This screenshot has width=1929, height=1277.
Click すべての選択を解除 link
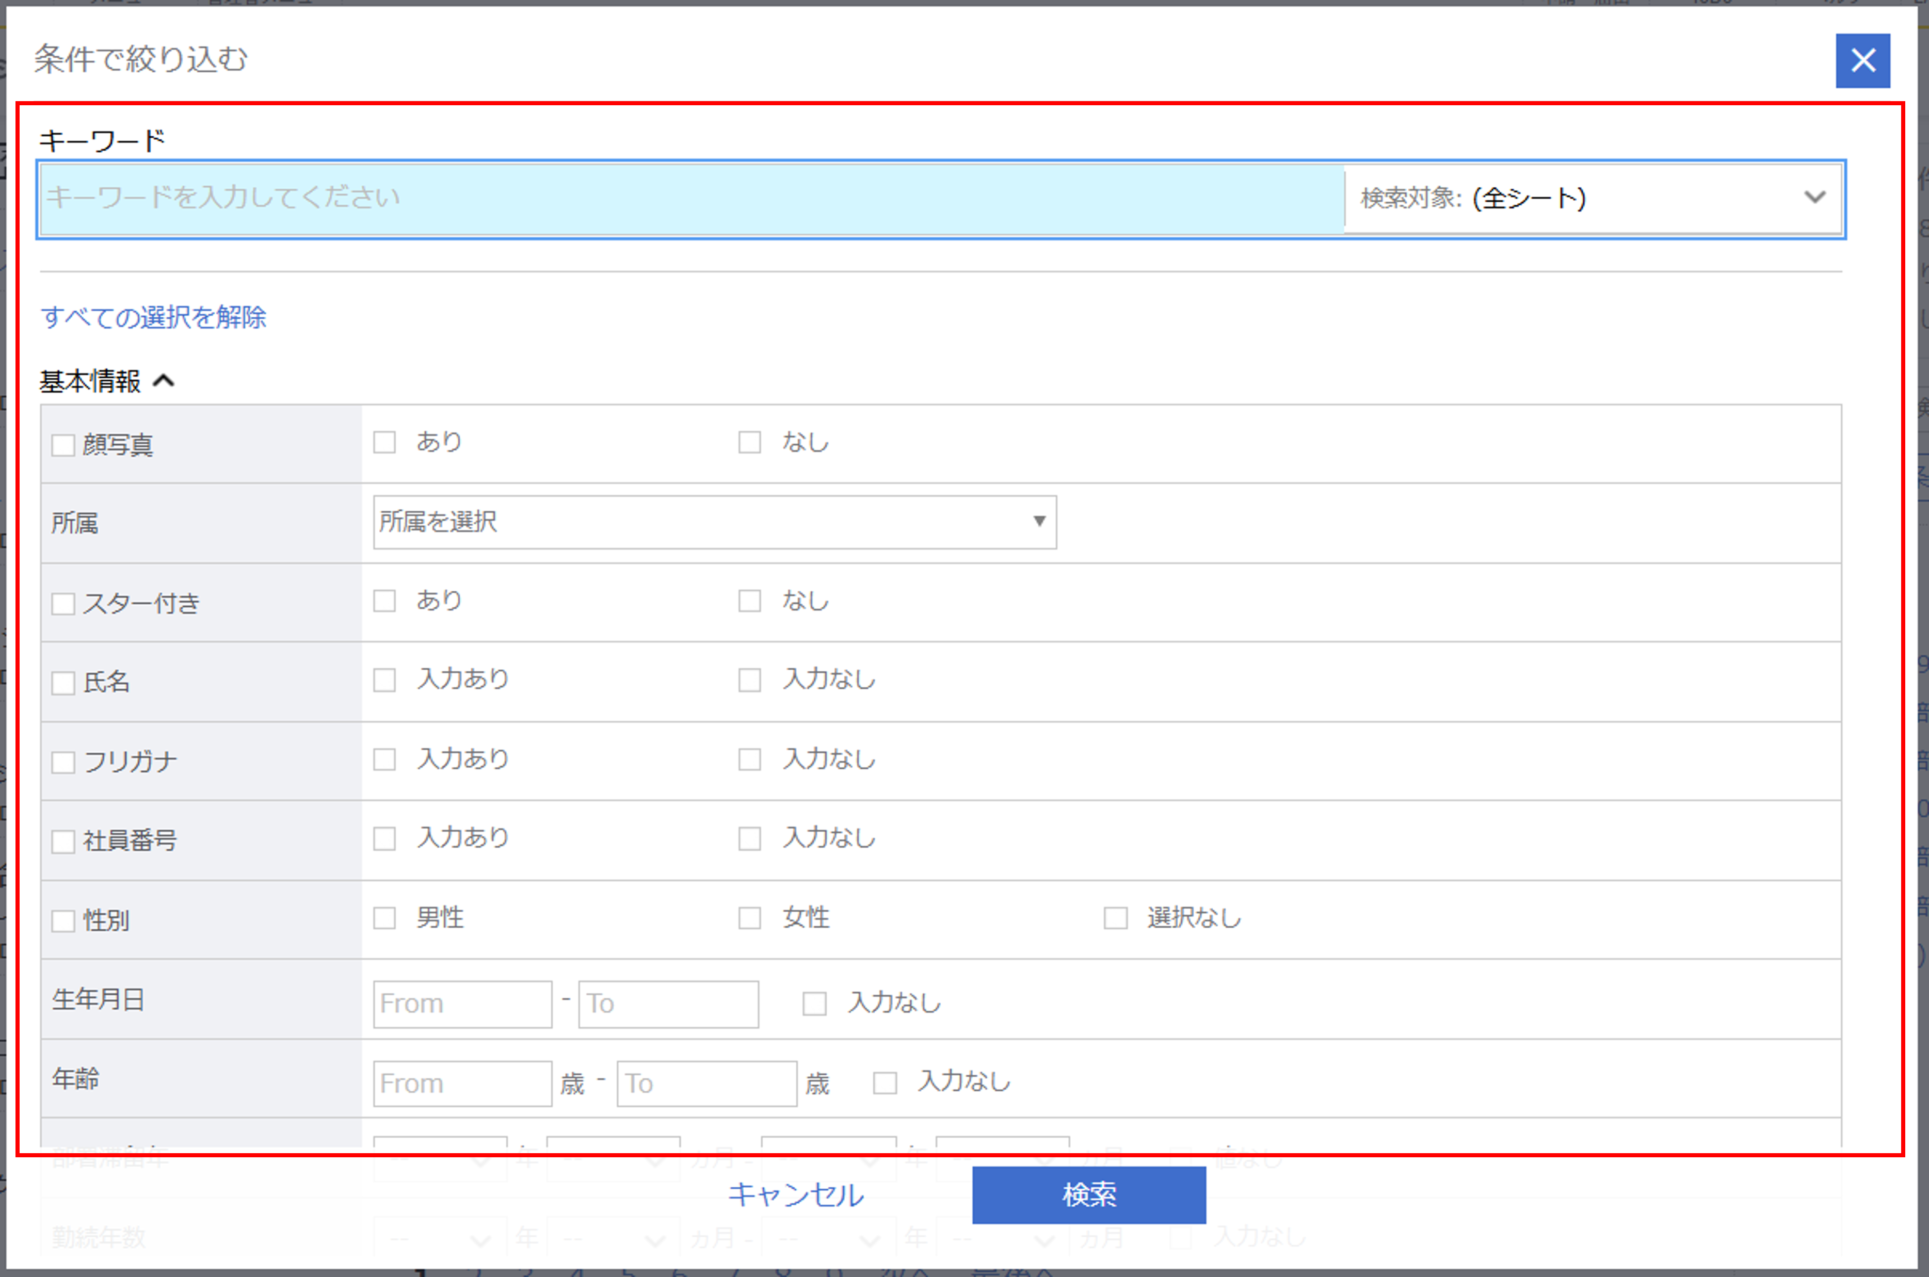(x=153, y=317)
